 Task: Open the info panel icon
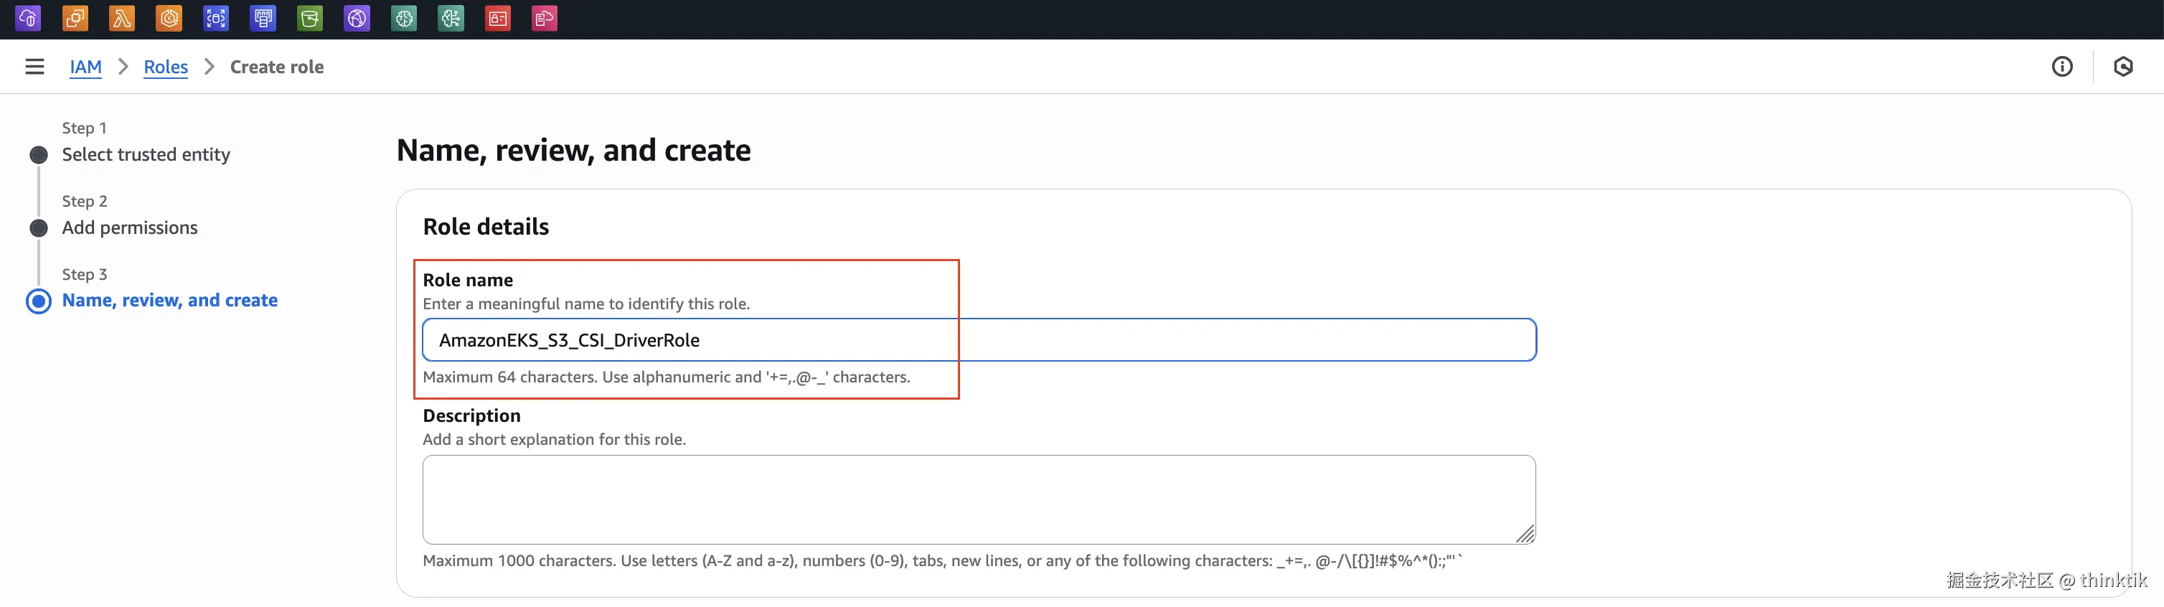click(x=2061, y=66)
